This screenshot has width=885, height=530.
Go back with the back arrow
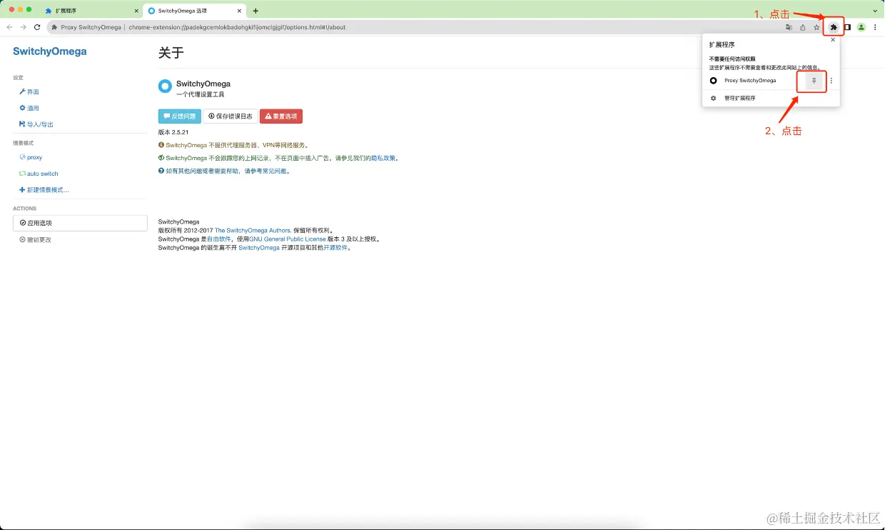pyautogui.click(x=9, y=27)
